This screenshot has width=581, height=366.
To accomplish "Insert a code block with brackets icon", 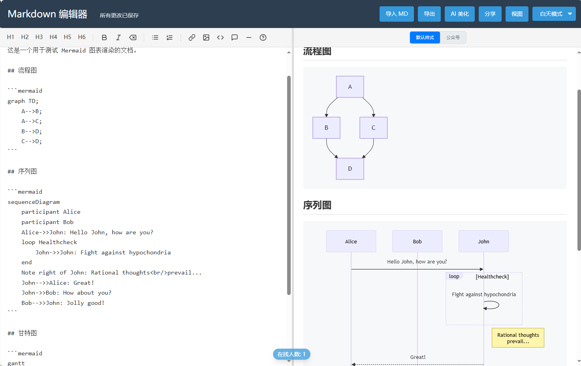I will coord(220,37).
